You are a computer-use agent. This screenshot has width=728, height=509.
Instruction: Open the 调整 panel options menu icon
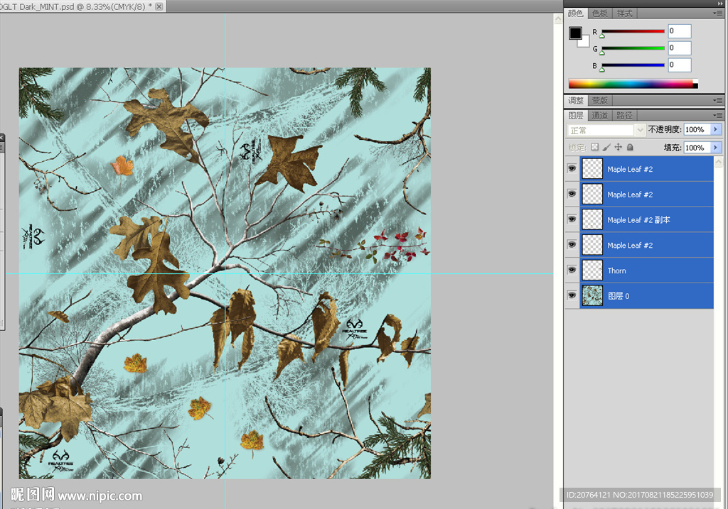click(718, 100)
